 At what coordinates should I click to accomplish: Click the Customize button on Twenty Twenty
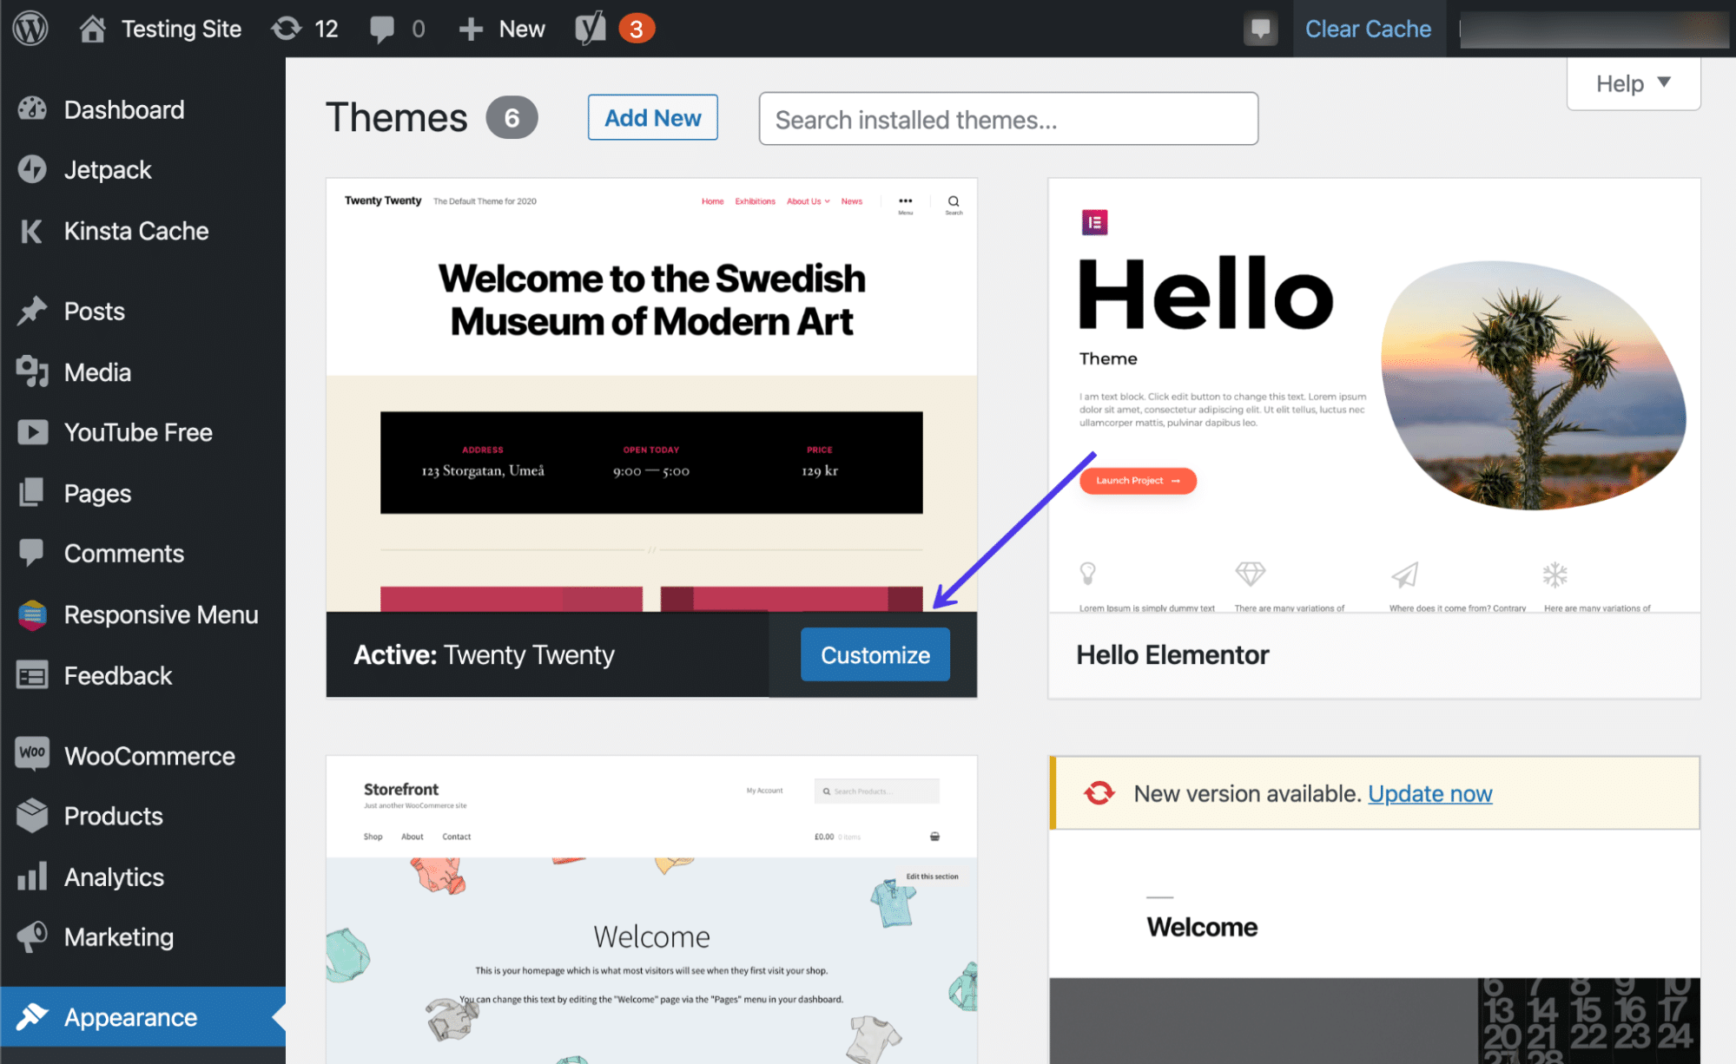pyautogui.click(x=872, y=653)
